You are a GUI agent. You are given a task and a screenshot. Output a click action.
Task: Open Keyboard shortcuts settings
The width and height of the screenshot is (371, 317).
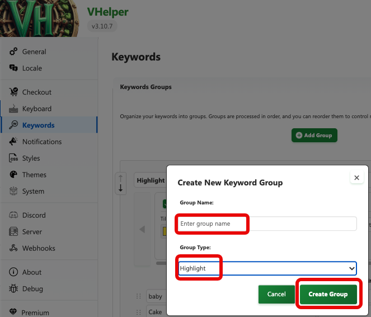pos(36,109)
